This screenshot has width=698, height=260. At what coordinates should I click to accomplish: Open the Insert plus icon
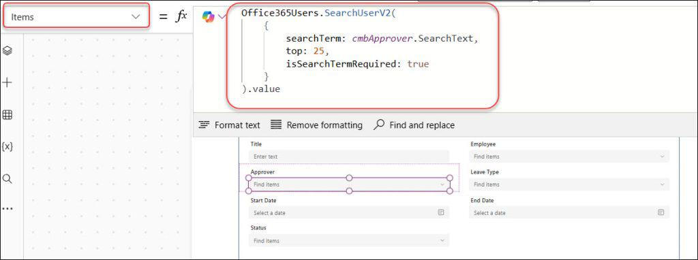point(7,82)
